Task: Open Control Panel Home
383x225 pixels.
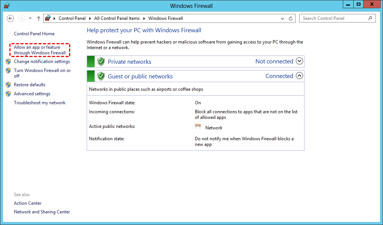Action: [34, 34]
